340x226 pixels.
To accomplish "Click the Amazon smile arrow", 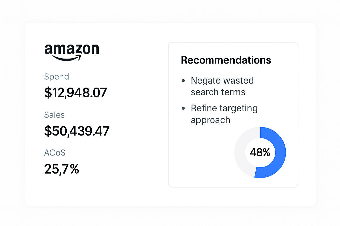I will tap(67, 58).
